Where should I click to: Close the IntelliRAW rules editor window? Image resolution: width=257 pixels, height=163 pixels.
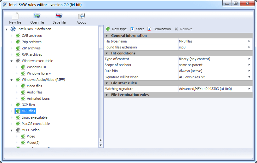coord(247,3)
